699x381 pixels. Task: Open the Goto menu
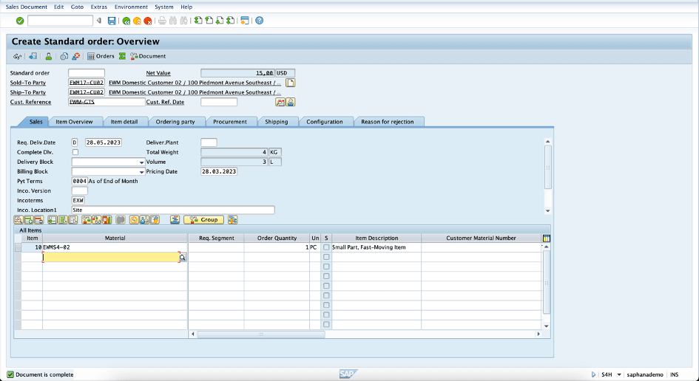[x=77, y=7]
